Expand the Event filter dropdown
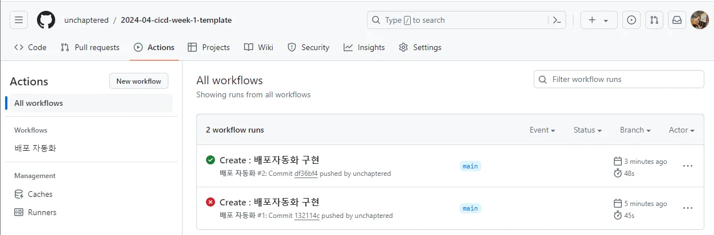 coord(542,130)
